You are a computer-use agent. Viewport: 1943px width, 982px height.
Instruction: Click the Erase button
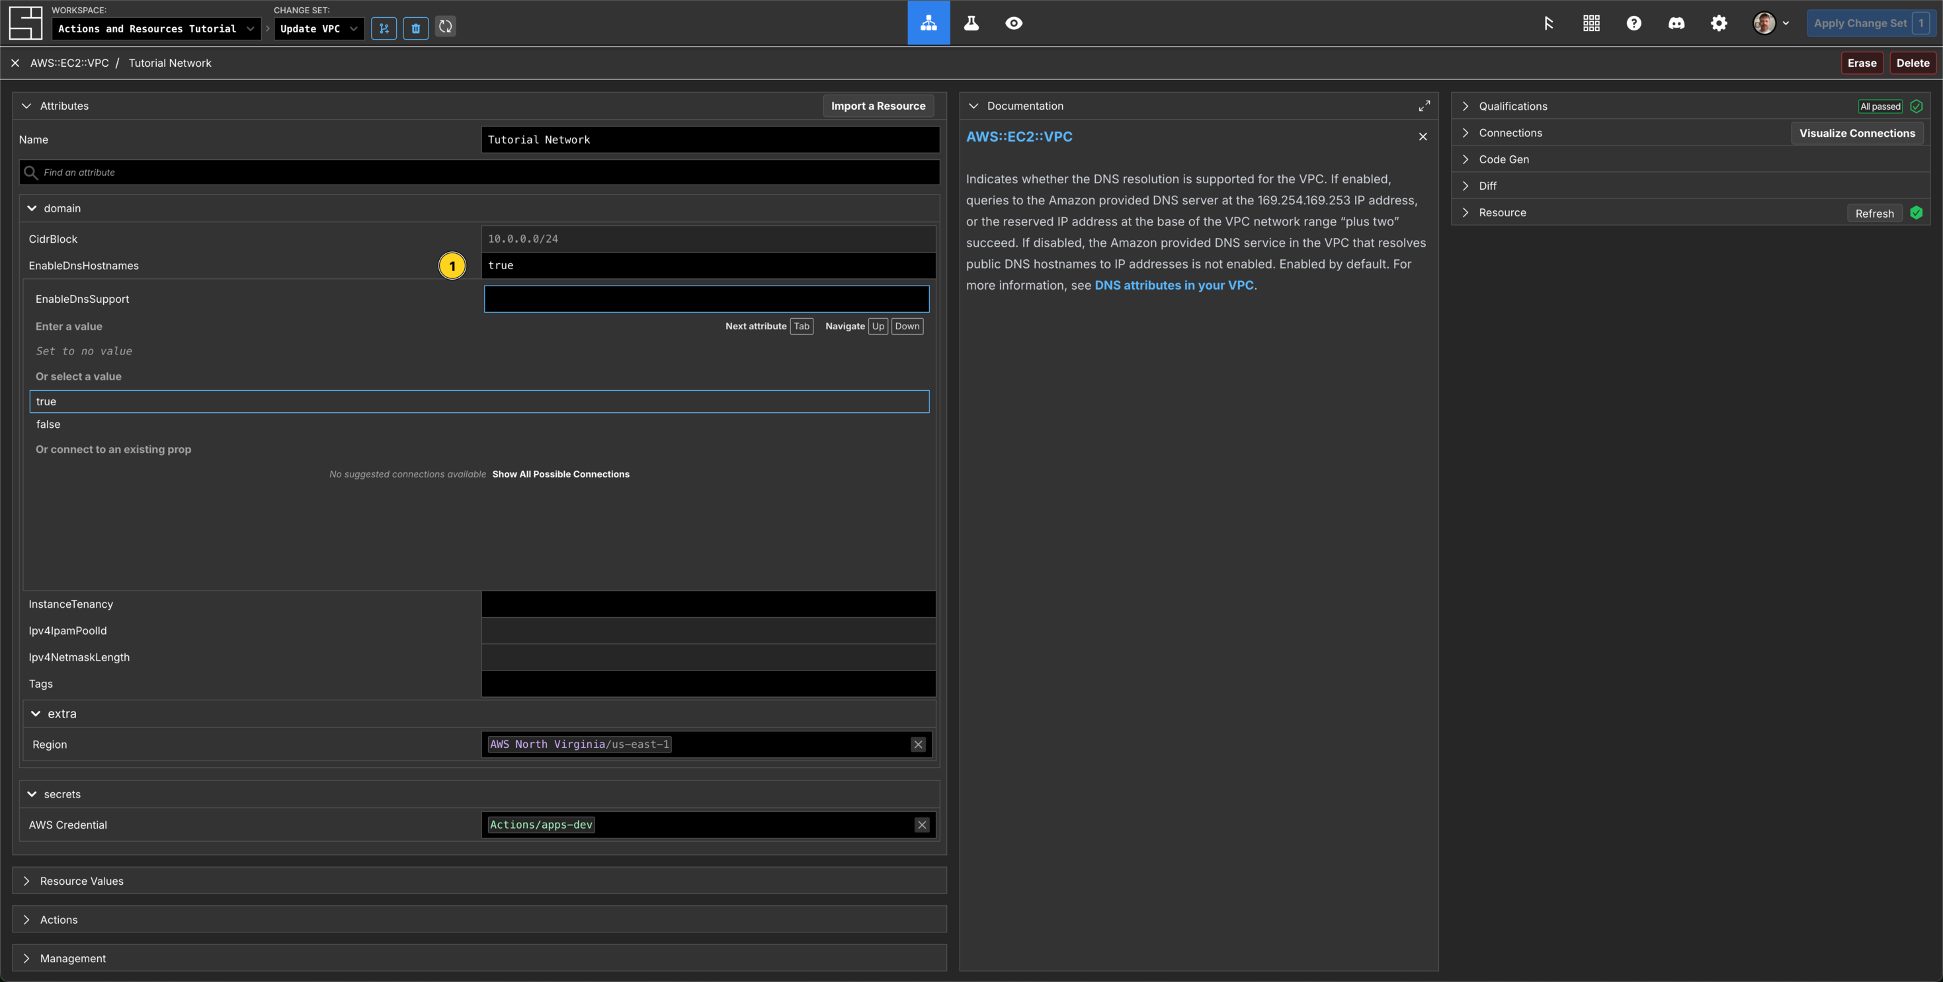[x=1862, y=63]
